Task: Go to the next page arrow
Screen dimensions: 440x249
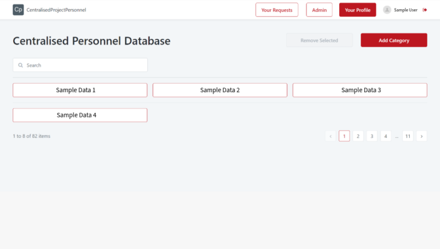Action: point(422,136)
